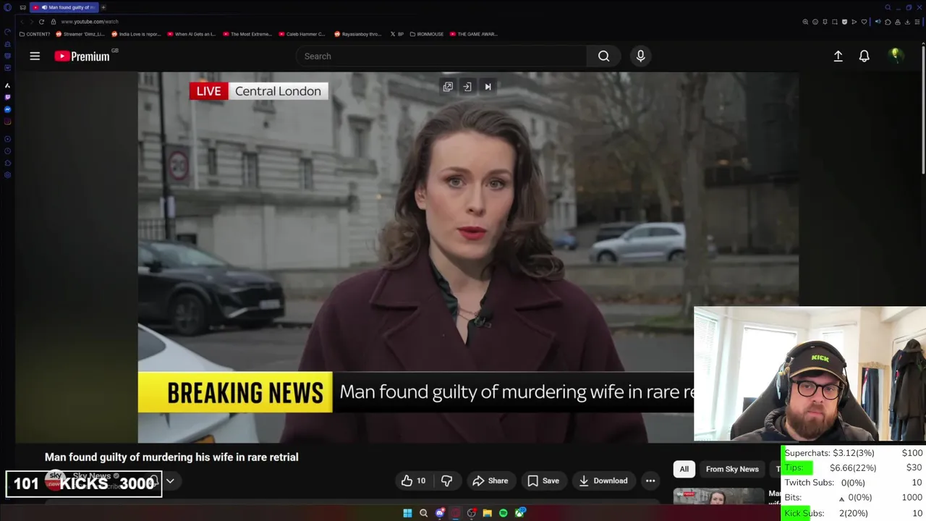Open the suggested video thumbnail
Image resolution: width=926 pixels, height=521 pixels.
(x=718, y=496)
